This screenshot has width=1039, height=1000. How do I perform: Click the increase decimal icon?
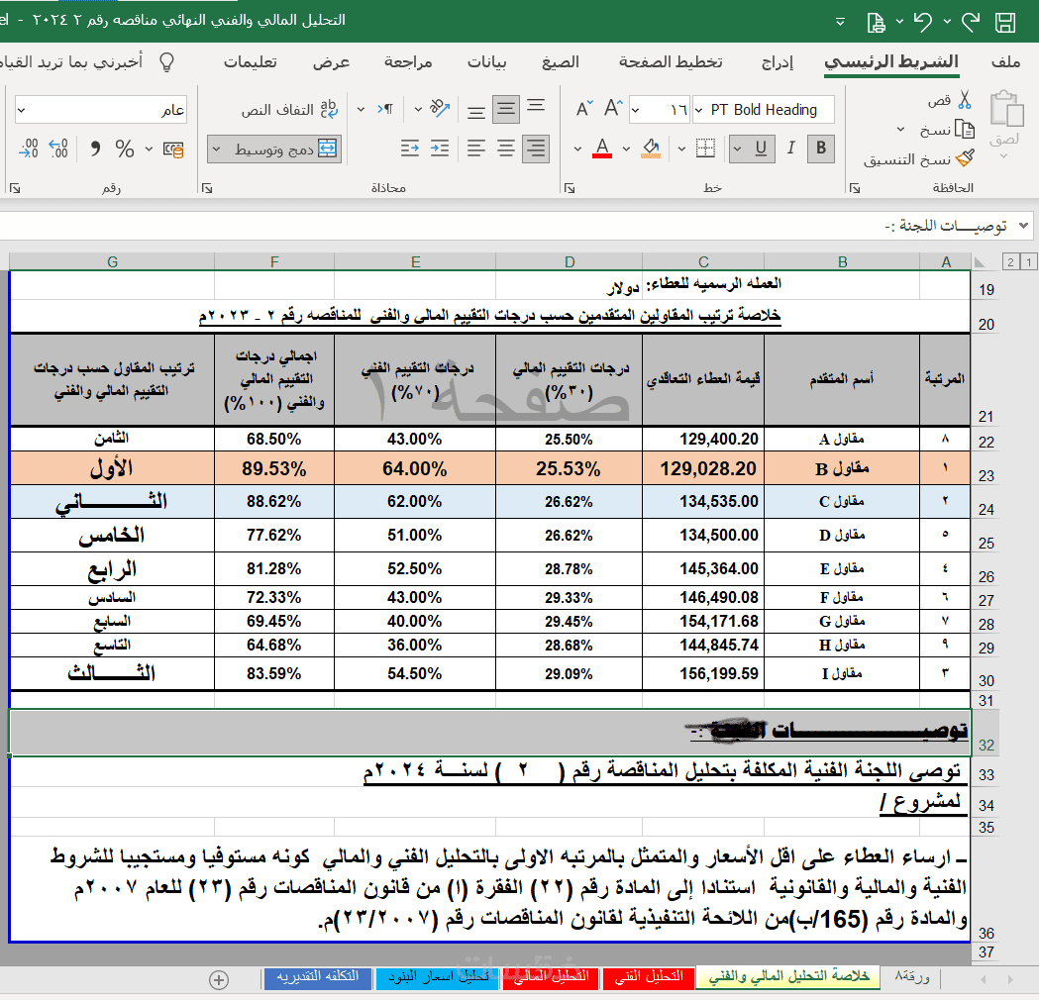tap(58, 149)
